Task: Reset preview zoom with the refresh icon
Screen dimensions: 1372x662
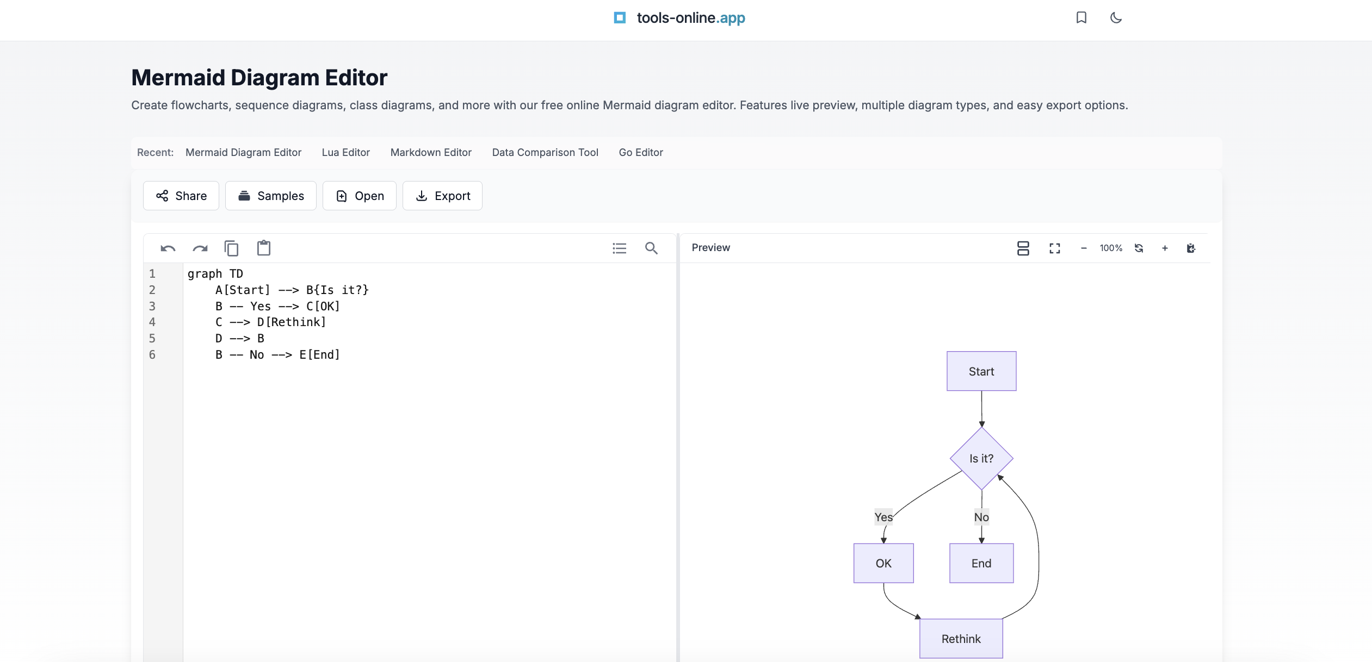Action: pyautogui.click(x=1139, y=248)
